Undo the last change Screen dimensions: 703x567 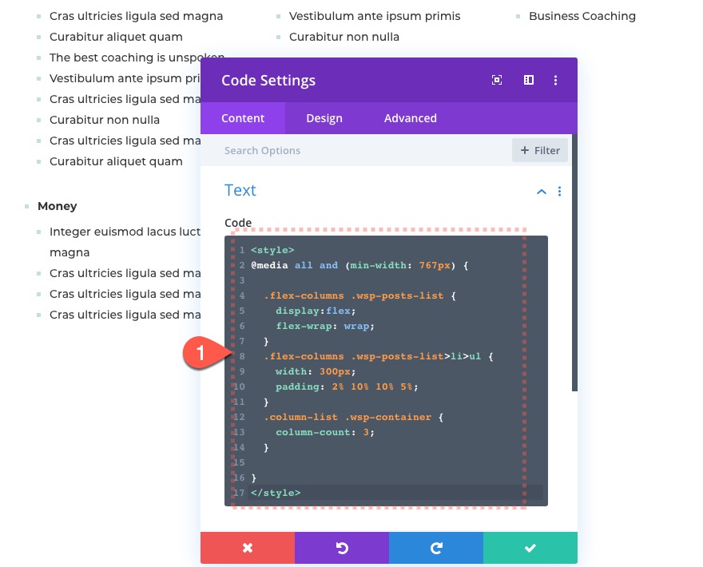(x=341, y=548)
